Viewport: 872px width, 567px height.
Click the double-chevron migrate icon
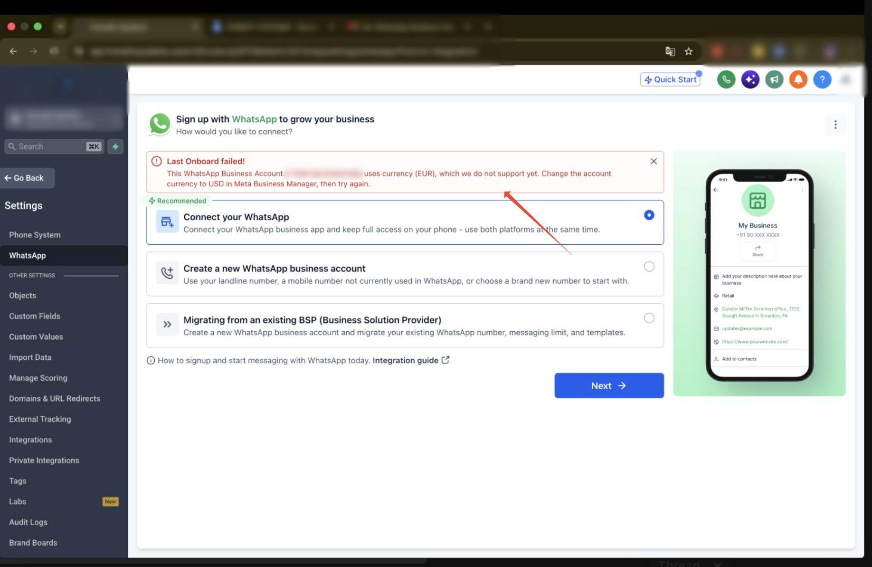[167, 325]
